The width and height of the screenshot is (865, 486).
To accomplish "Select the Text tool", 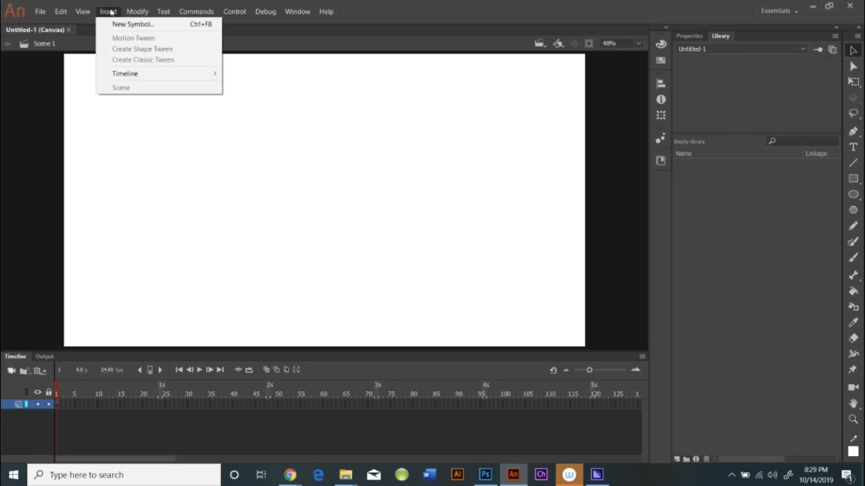I will 853,146.
